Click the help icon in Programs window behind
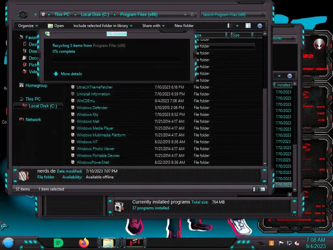Screen dimensions: 333x250 click(x=290, y=76)
